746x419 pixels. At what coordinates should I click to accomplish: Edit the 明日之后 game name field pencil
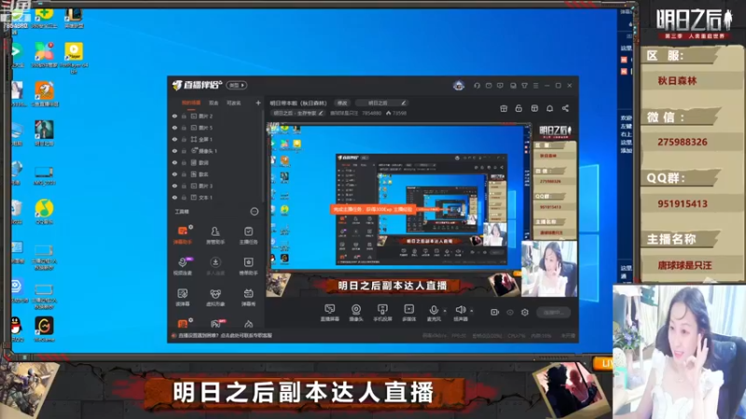[x=404, y=102]
